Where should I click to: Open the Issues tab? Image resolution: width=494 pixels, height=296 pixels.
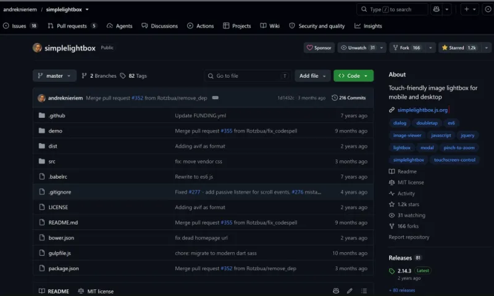pos(20,26)
